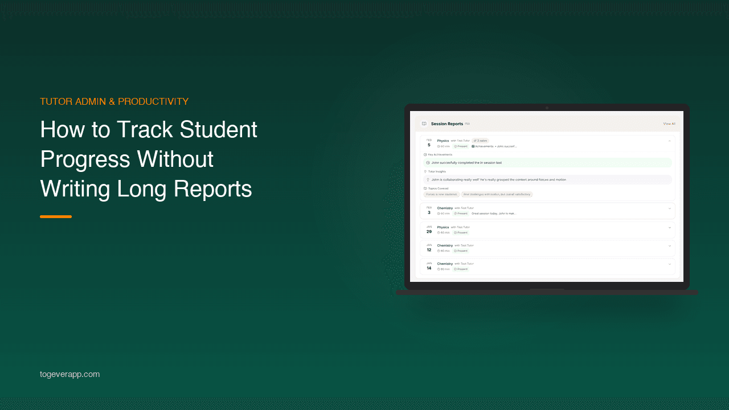This screenshot has height=410, width=729.
Task: Click the clock icon on the Jan 29 Physics session
Action: (438, 232)
